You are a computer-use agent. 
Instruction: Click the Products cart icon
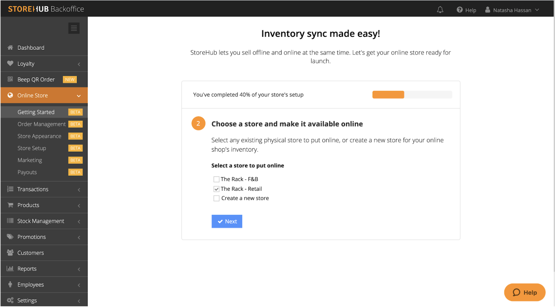click(10, 205)
